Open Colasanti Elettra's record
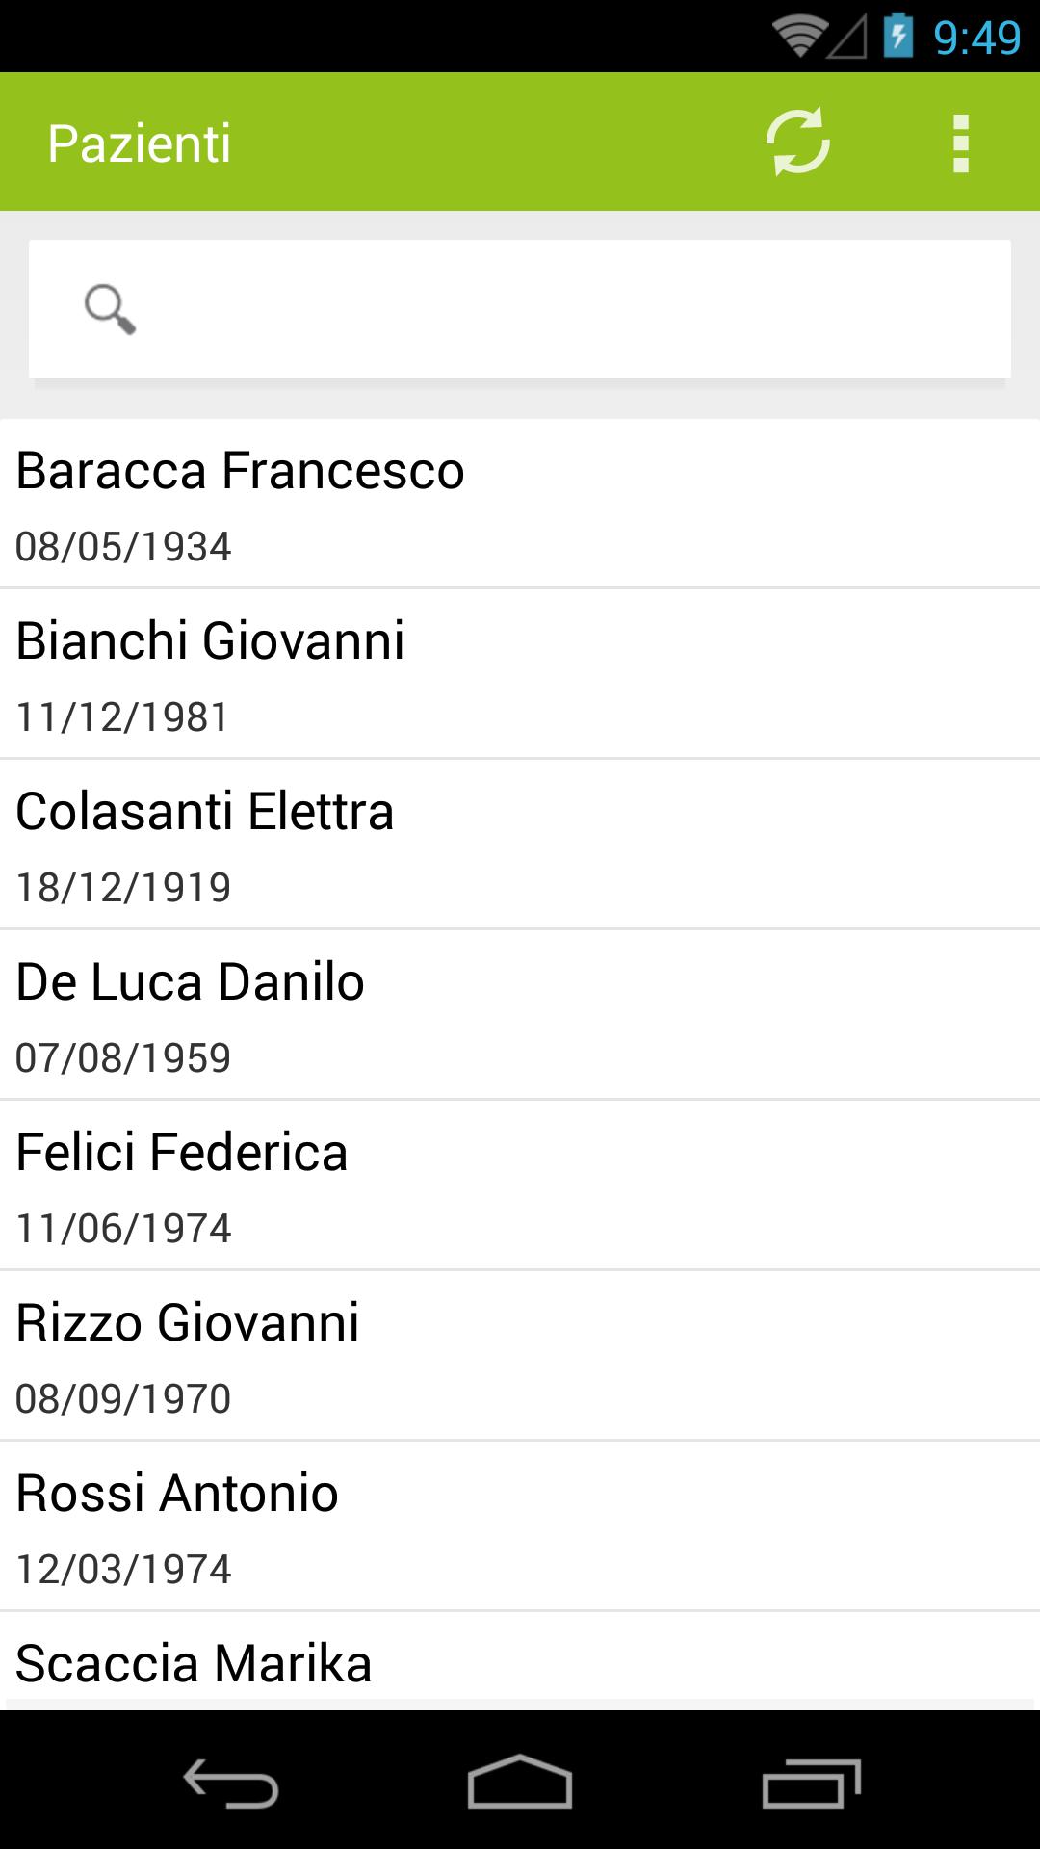 520,844
